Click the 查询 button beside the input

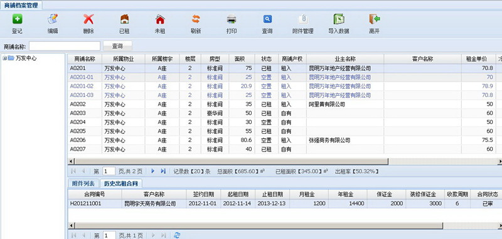[x=117, y=46]
